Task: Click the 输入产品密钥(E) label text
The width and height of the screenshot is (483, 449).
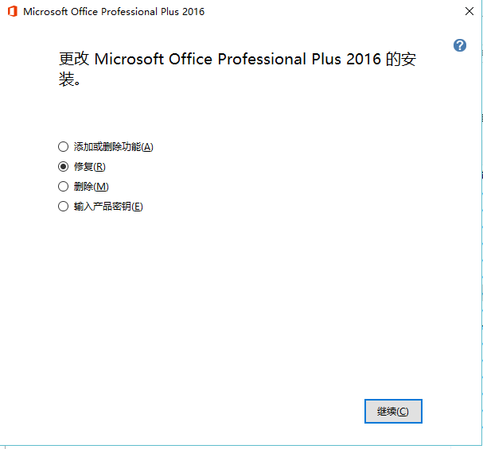Action: pos(108,207)
